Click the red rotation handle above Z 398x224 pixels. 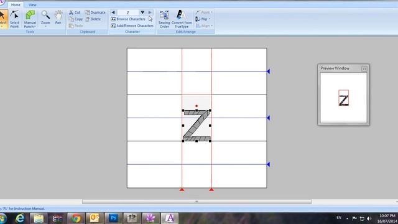[197, 106]
